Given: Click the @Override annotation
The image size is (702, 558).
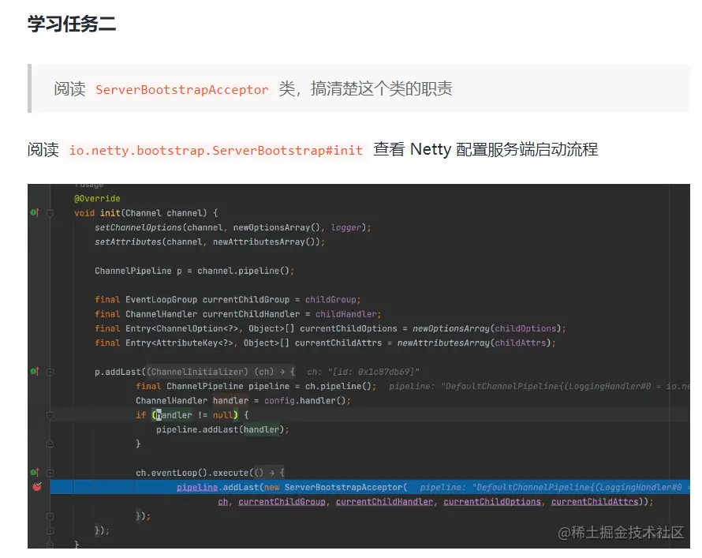Looking at the screenshot, I should (97, 198).
